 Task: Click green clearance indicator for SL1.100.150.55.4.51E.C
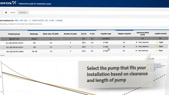[x=136, y=46]
